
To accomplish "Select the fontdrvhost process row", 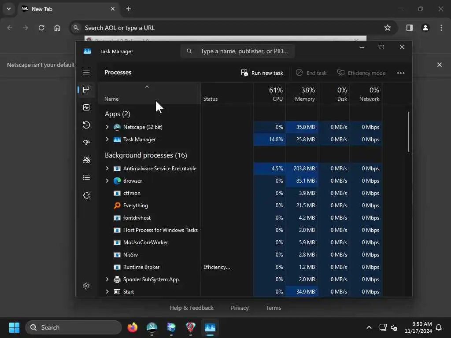I will pos(240,218).
